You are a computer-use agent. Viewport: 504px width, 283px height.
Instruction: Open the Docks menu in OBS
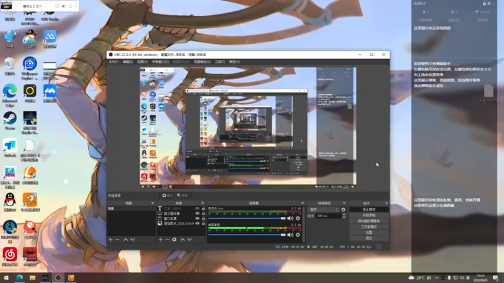point(160,62)
